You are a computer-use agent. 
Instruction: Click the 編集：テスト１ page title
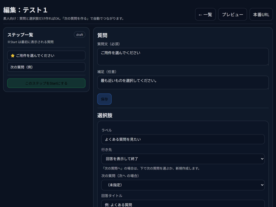pos(25,10)
